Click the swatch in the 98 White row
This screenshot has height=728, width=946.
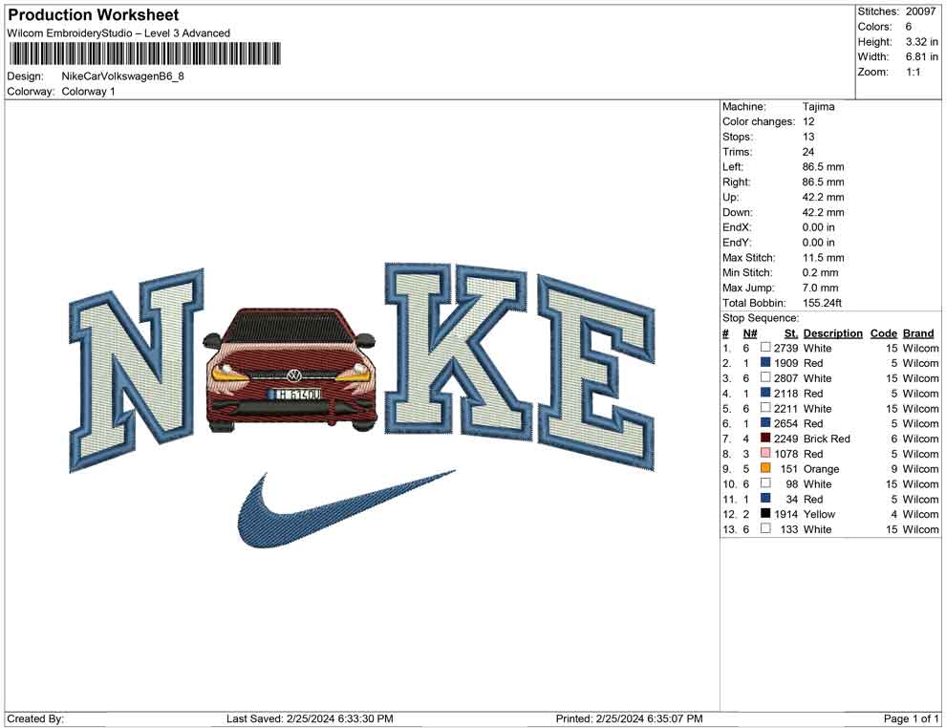[x=765, y=483]
